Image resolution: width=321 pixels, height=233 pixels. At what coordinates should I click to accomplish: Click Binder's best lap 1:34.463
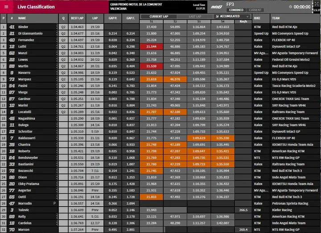pyautogui.click(x=77, y=27)
